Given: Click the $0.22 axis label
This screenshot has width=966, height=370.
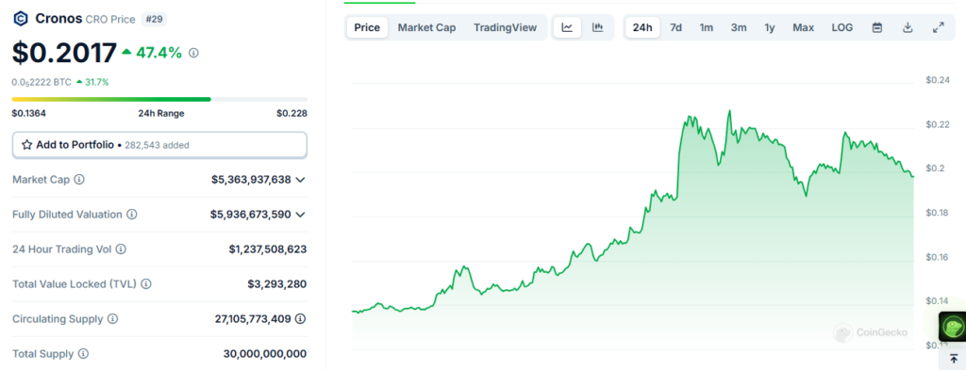Looking at the screenshot, I should pyautogui.click(x=938, y=124).
